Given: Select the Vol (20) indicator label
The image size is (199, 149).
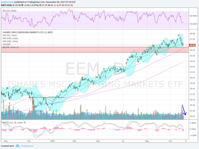Looking at the screenshot, I should (x=7, y=44).
